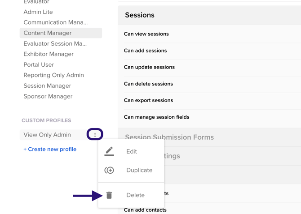
Task: Open the Admin Lite profile
Action: (38, 12)
